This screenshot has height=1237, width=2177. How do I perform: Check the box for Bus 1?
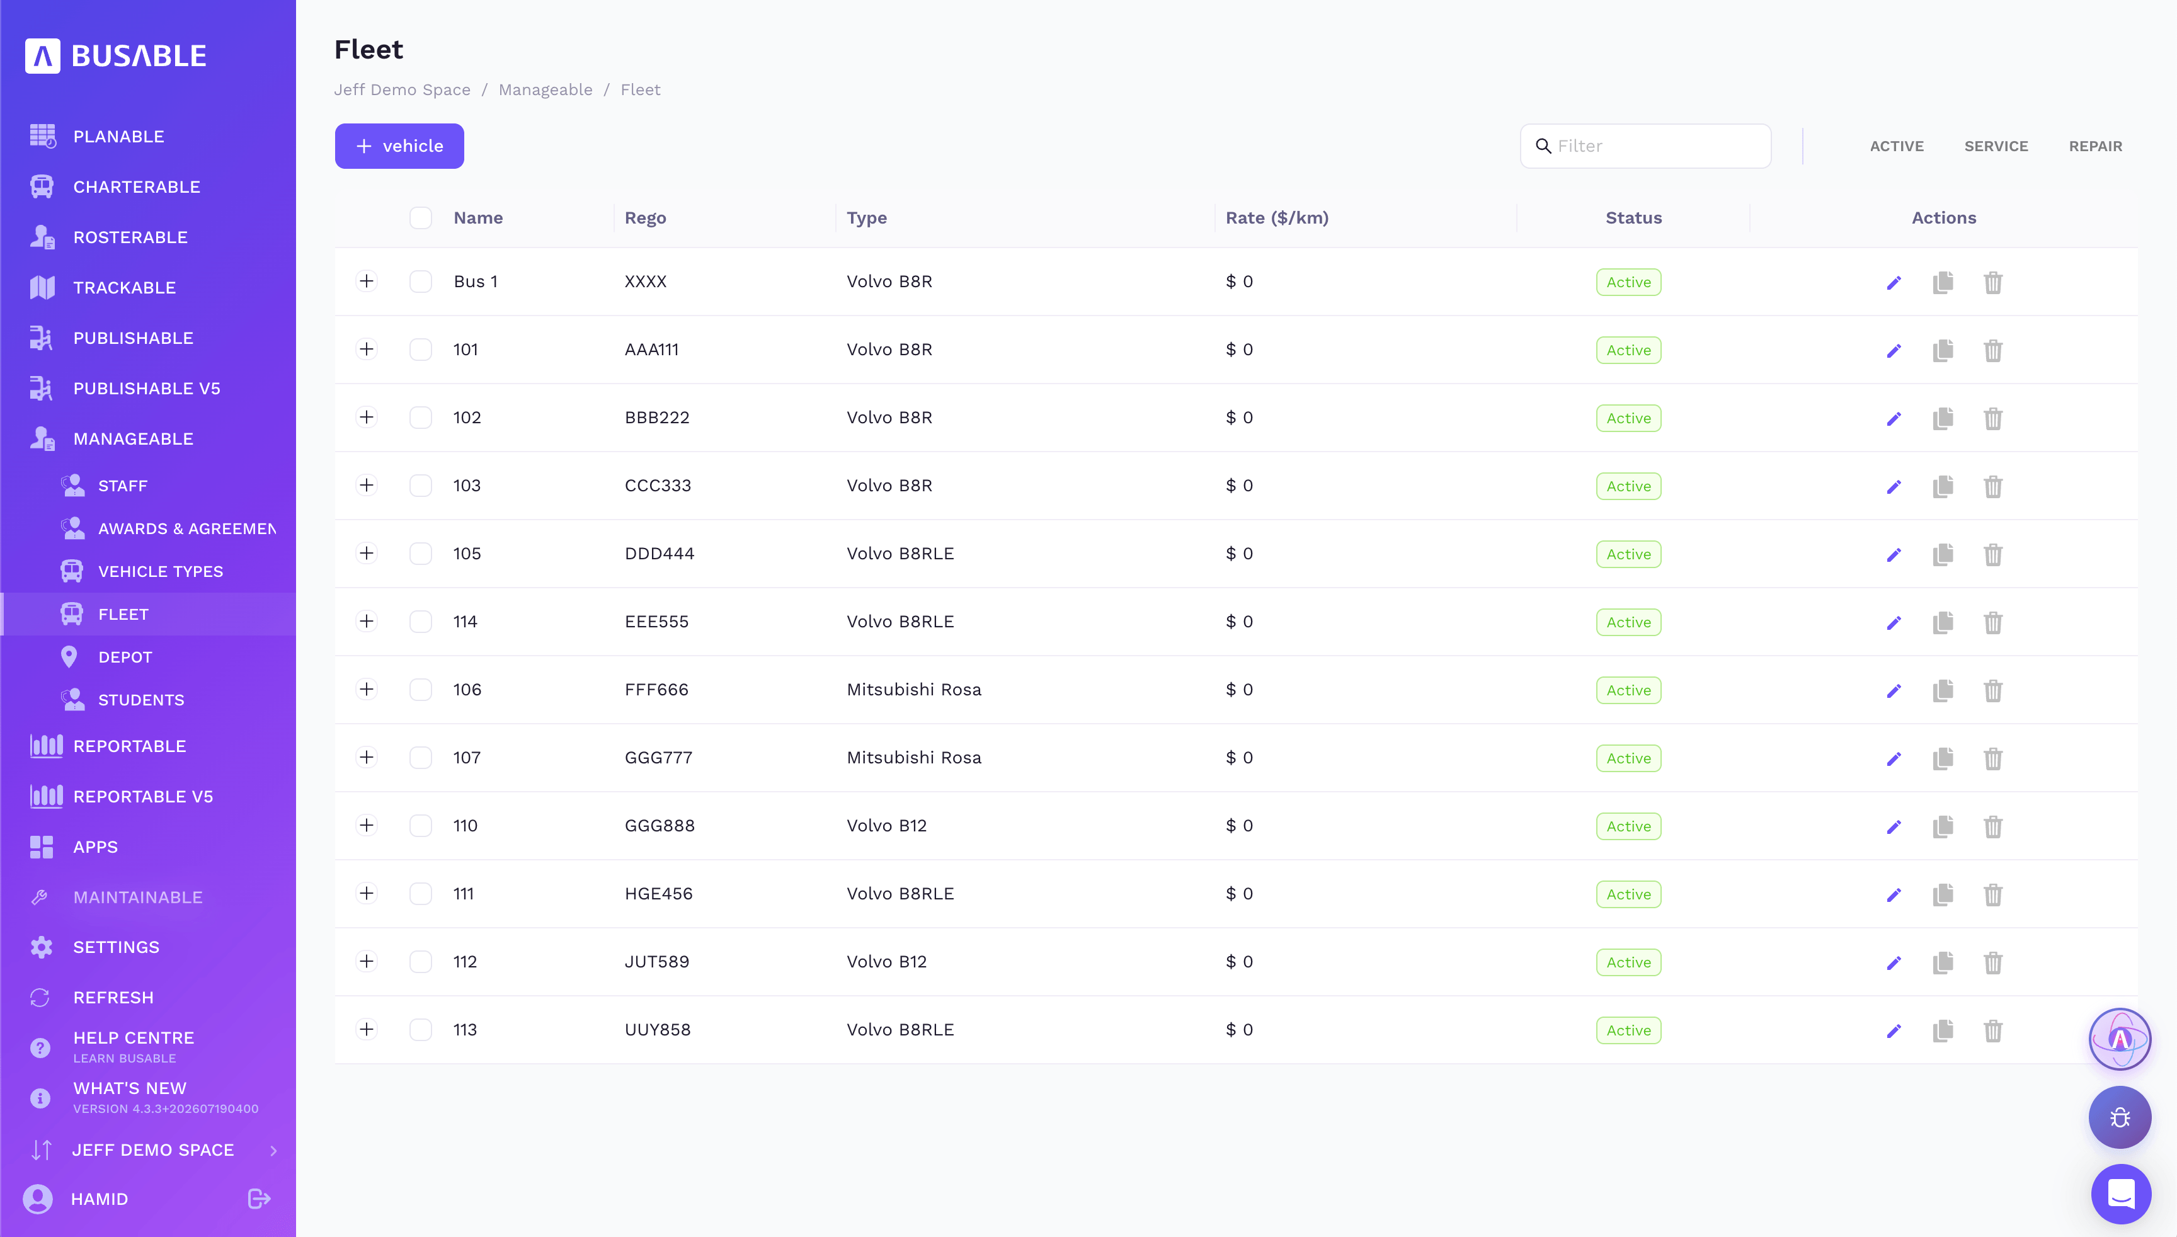[421, 281]
